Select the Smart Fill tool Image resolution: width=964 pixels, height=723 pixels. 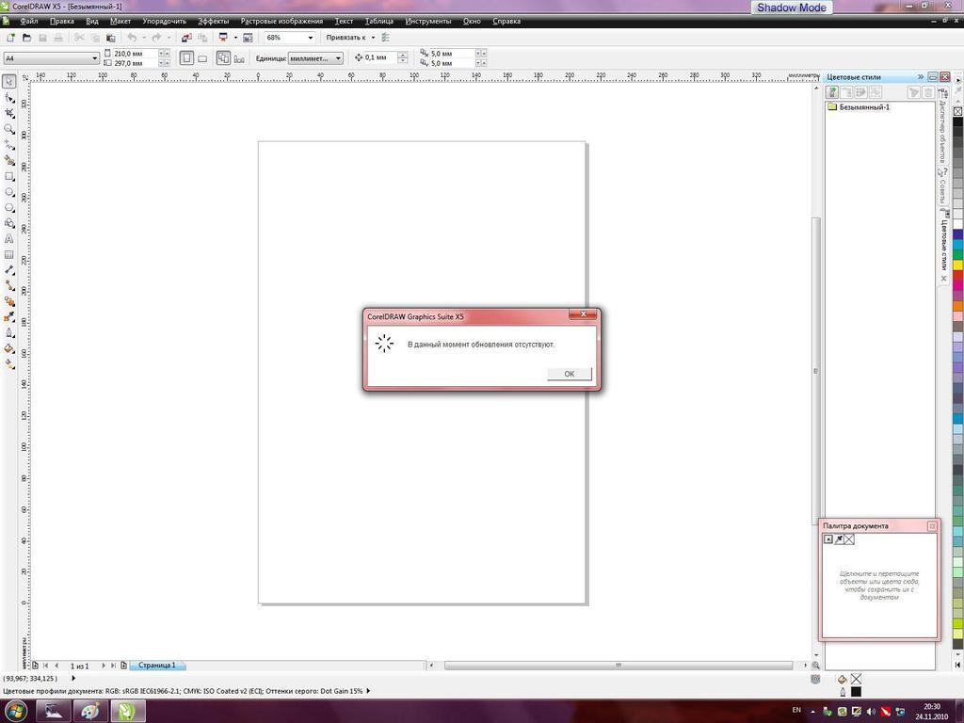pyautogui.click(x=9, y=160)
